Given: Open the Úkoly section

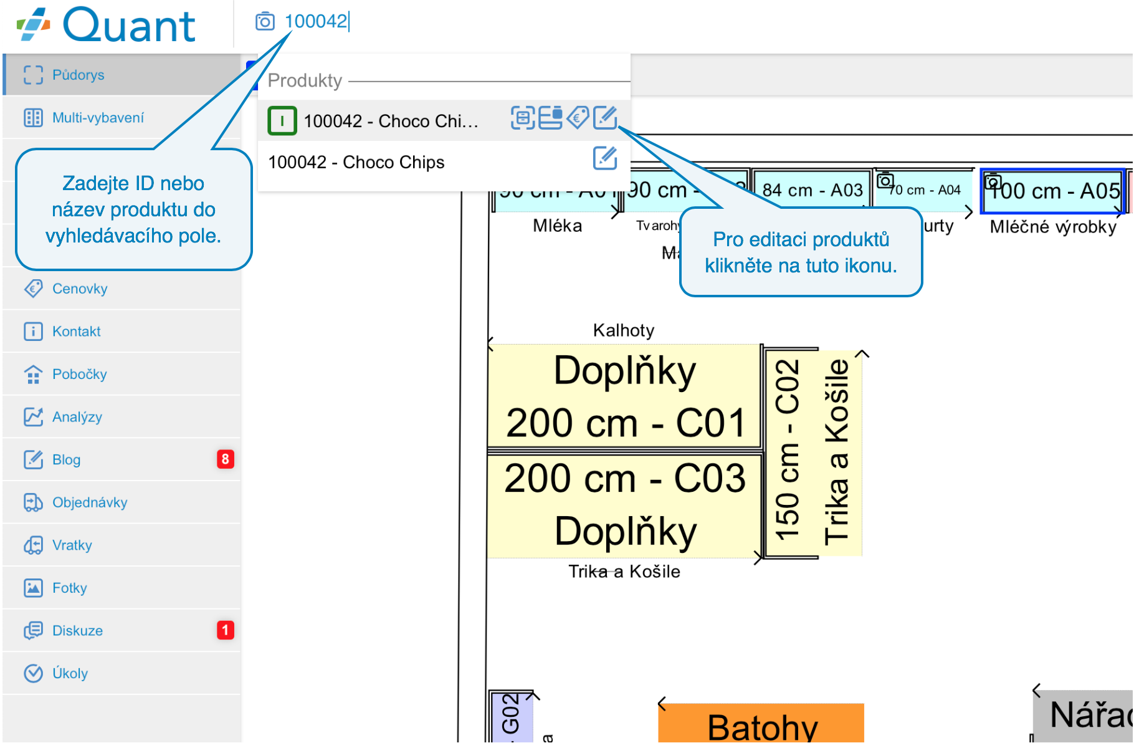Looking at the screenshot, I should tap(122, 673).
